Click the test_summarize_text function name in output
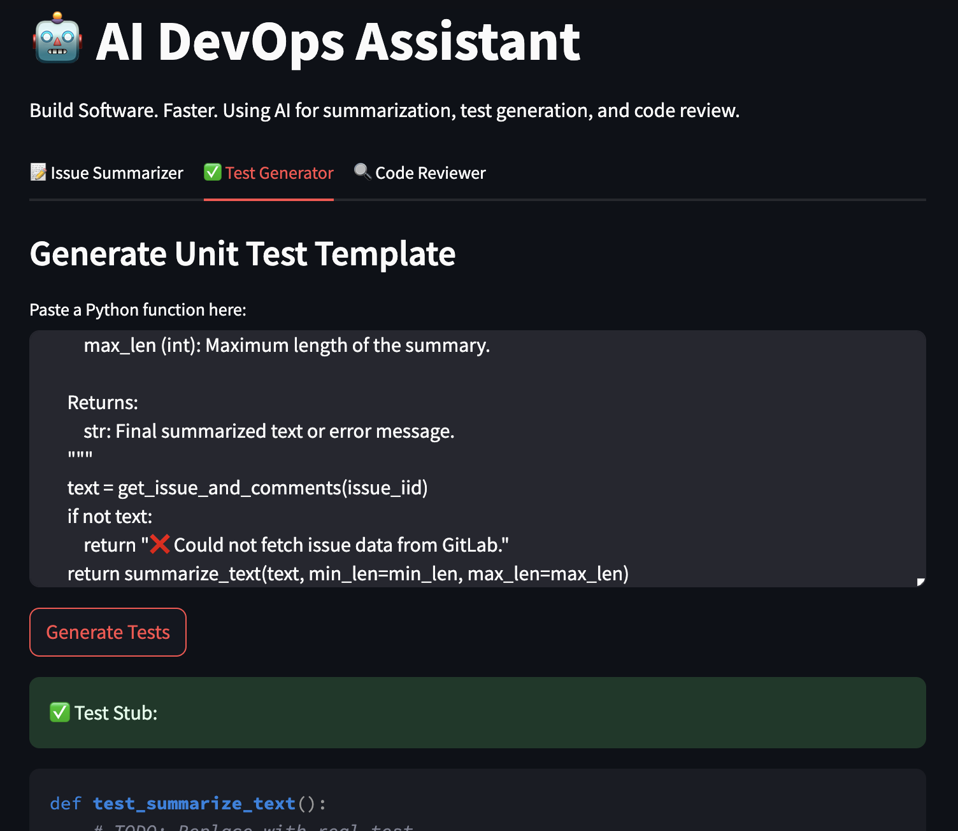958x831 pixels. (194, 804)
